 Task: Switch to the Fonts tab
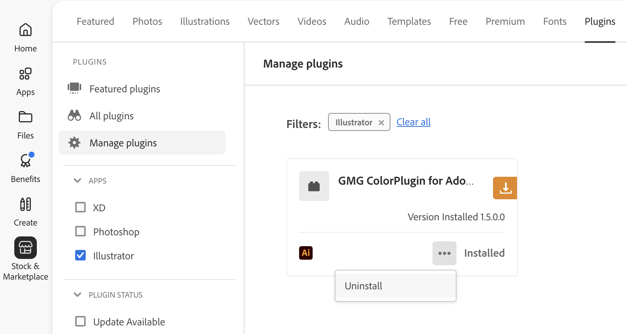point(555,21)
